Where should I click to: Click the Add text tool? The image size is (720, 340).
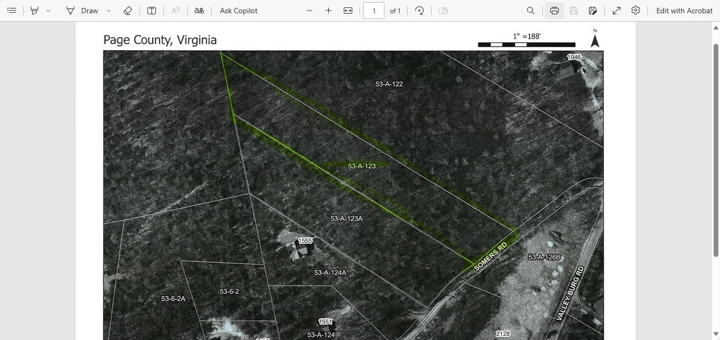[152, 11]
